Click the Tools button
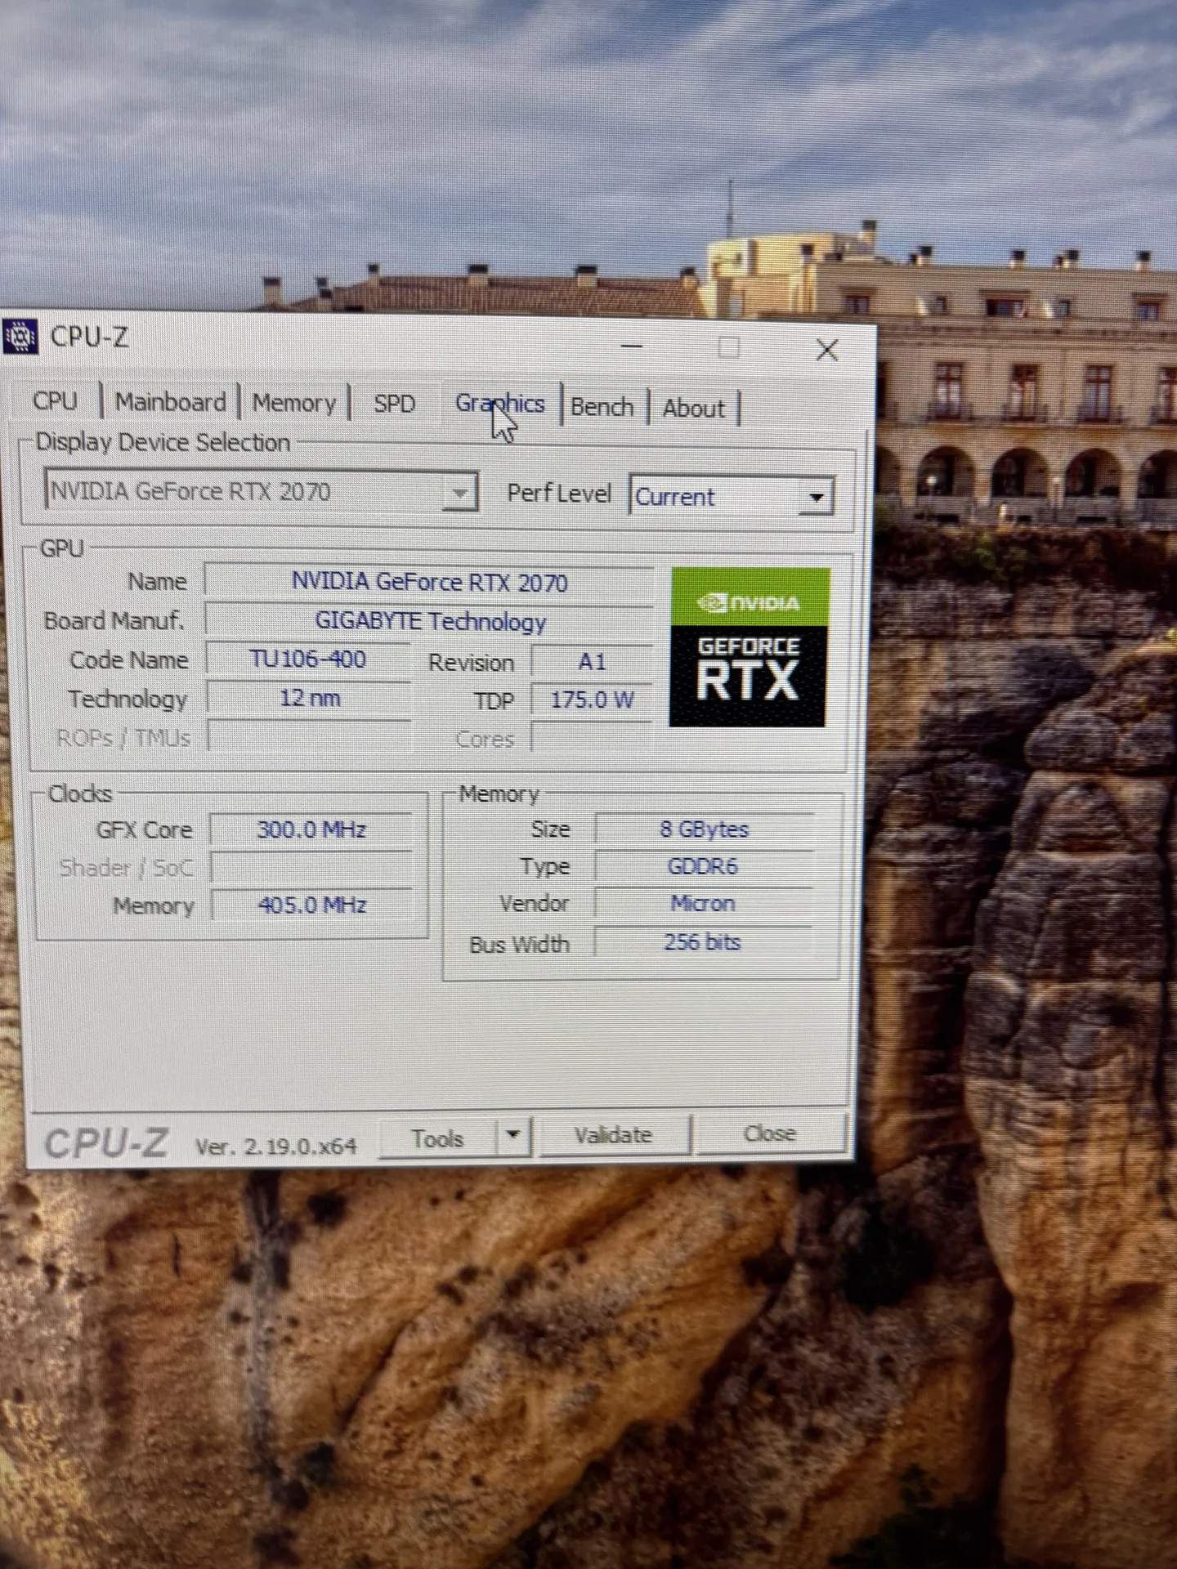 pyautogui.click(x=437, y=1138)
